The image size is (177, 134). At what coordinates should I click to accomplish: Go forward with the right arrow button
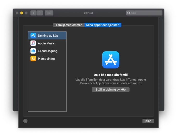coord(40,13)
